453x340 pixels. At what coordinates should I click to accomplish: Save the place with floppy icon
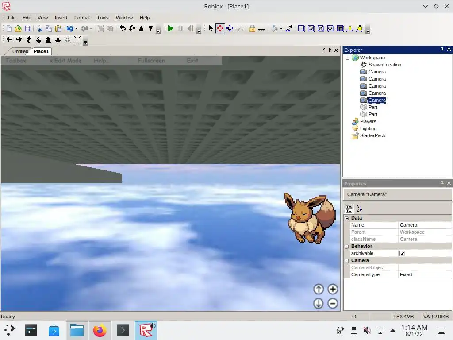tap(27, 29)
